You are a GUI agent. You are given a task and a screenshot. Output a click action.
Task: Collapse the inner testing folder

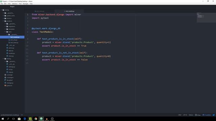point(3,58)
